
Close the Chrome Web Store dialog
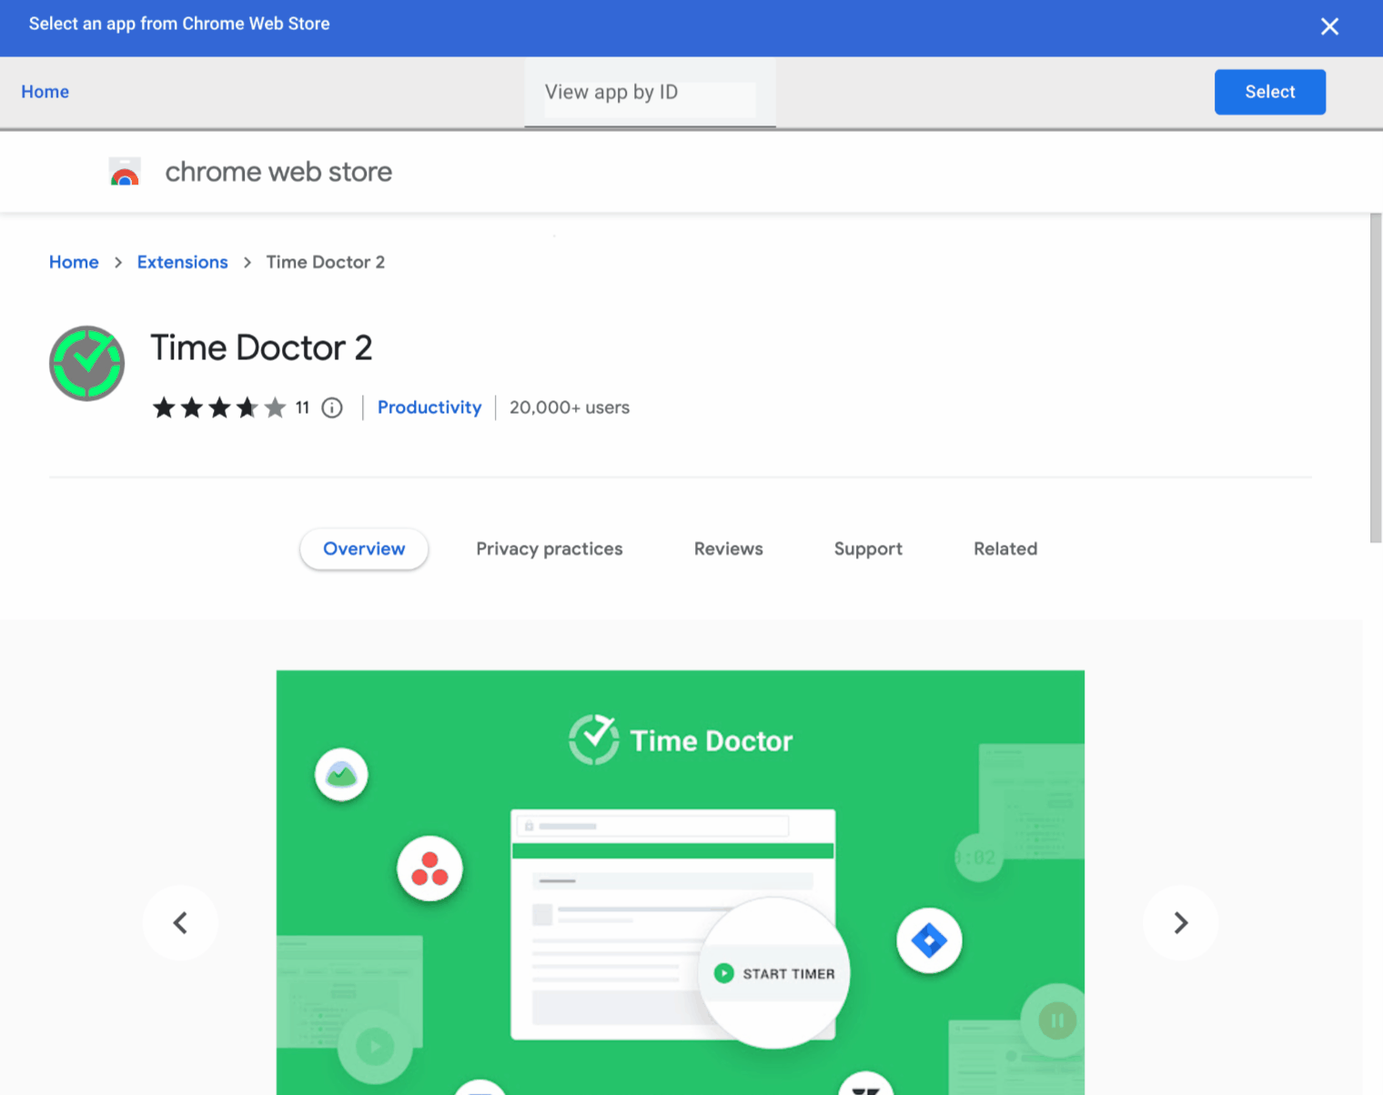(x=1329, y=26)
